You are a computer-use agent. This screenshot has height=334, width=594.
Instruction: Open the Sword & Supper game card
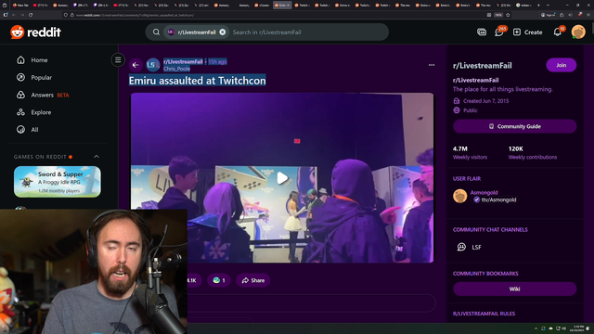point(58,182)
